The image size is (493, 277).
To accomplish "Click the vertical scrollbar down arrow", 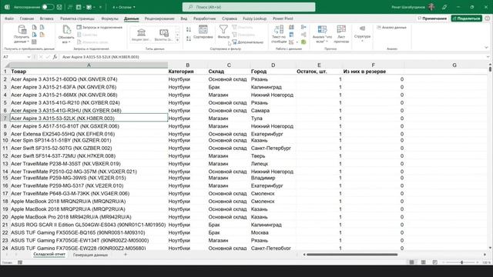I will pyautogui.click(x=490, y=248).
